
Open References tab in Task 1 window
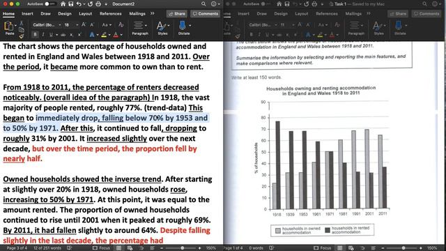327,13
